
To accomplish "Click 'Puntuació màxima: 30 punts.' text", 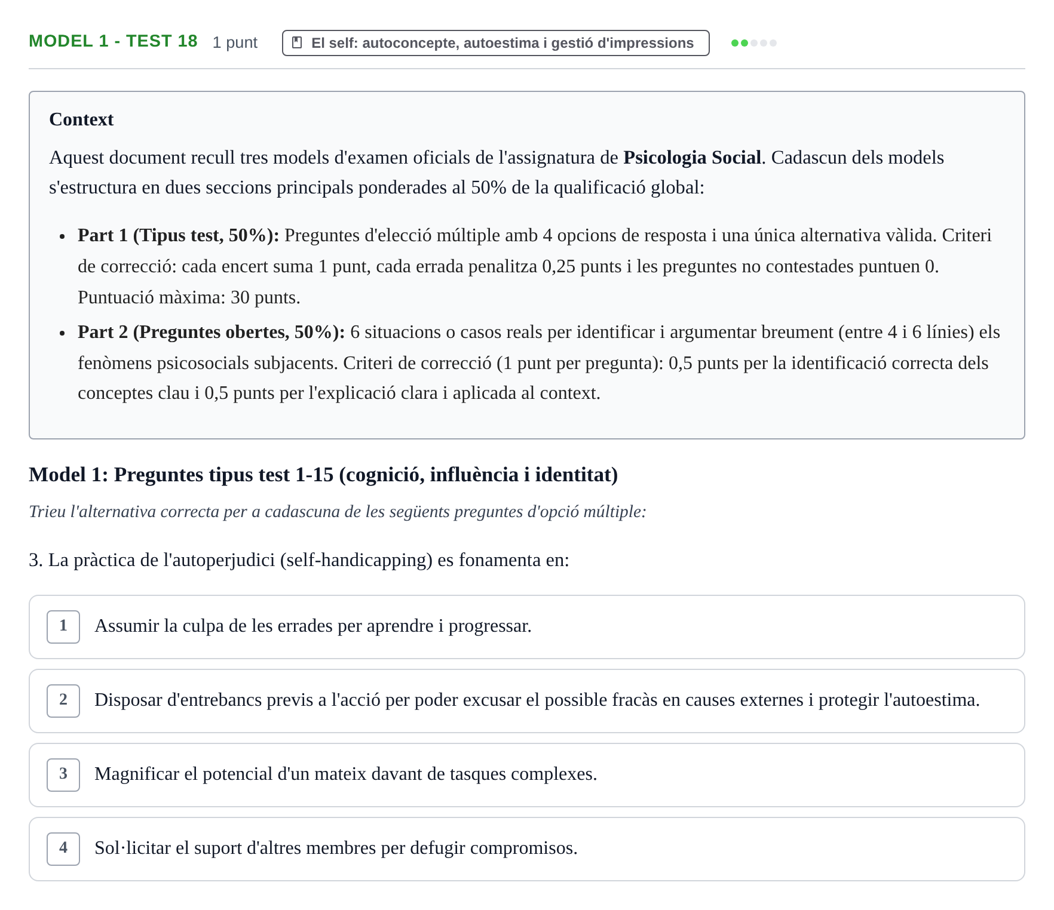I will coord(189,297).
